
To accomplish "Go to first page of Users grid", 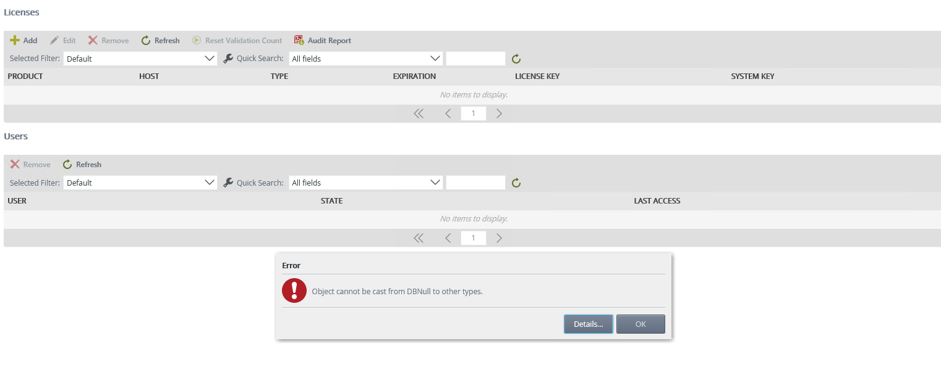I will tap(419, 237).
